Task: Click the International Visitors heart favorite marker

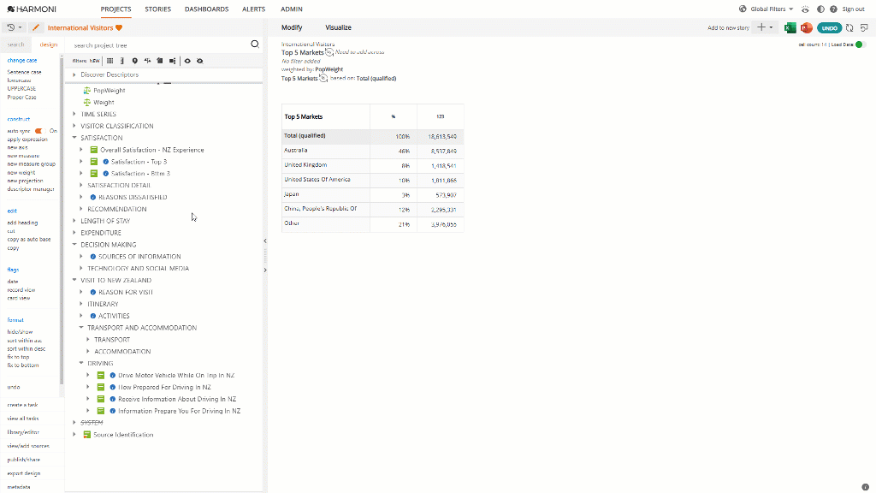Action: click(x=117, y=27)
